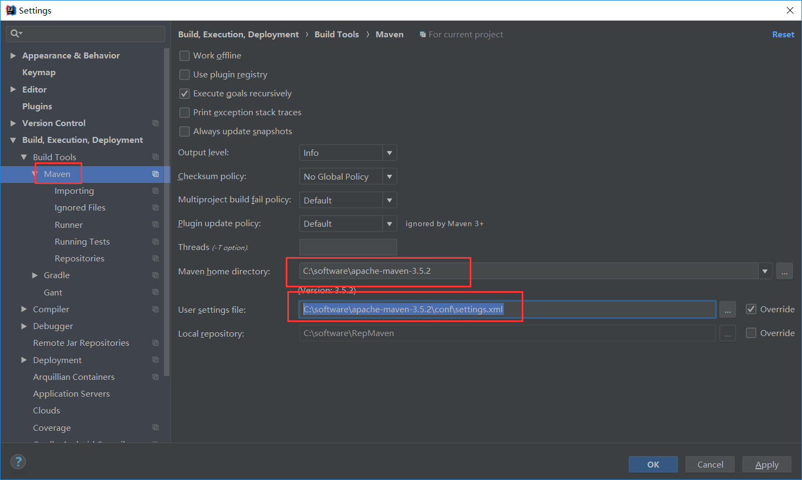This screenshot has width=802, height=480.
Task: Click project-level icon beside Gant
Action: click(x=155, y=292)
